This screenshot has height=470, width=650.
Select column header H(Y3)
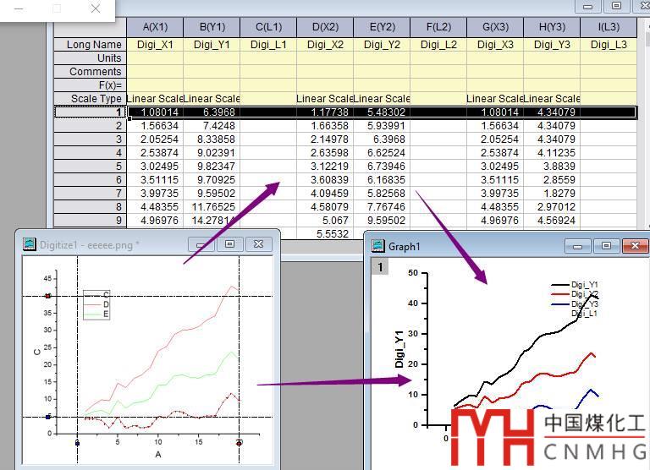(x=552, y=27)
